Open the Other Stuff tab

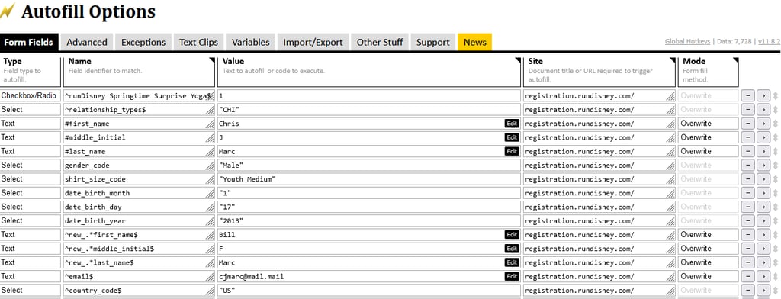pyautogui.click(x=380, y=43)
